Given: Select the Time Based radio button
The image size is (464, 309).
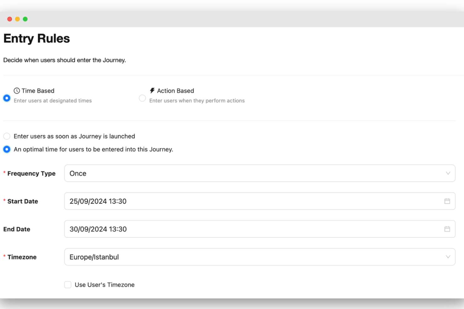Looking at the screenshot, I should (x=7, y=98).
